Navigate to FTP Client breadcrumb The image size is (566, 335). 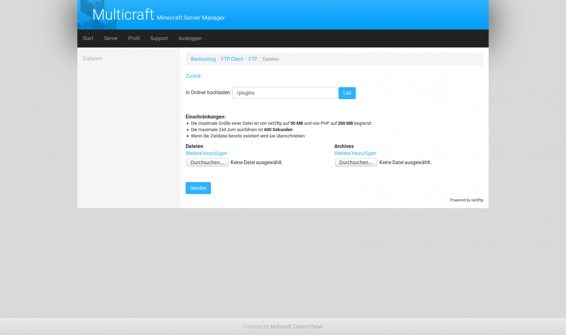coord(232,59)
